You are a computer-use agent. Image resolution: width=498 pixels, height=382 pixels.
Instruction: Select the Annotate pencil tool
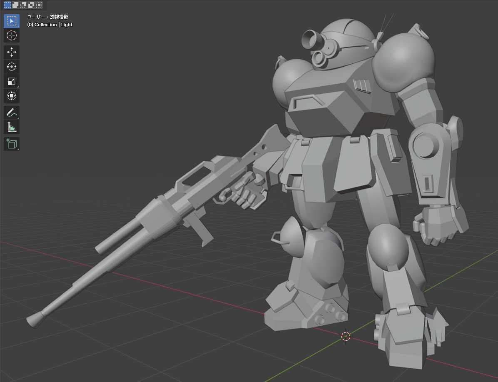click(x=11, y=112)
